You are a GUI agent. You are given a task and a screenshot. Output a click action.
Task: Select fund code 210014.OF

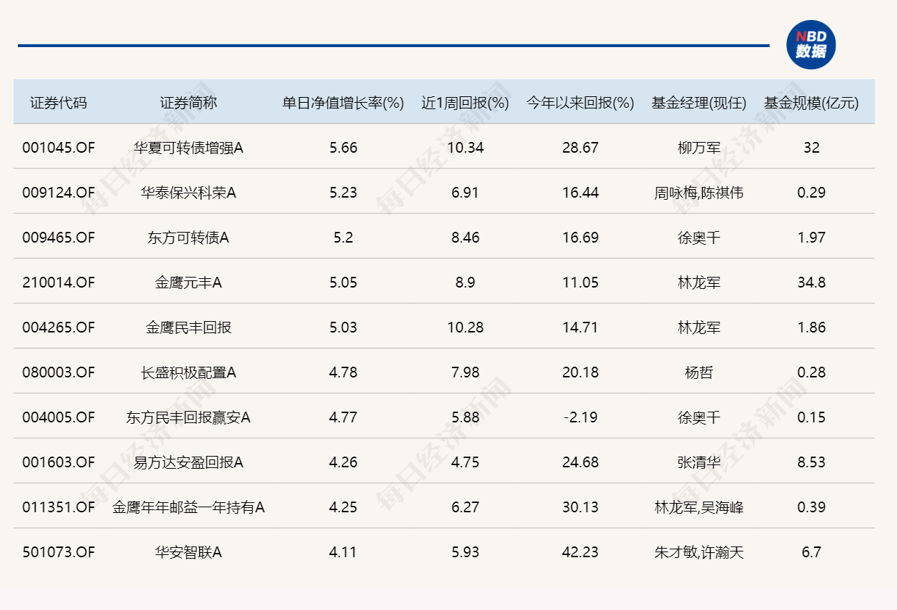[x=59, y=283]
